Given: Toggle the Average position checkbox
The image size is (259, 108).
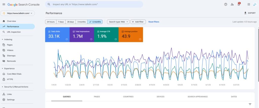Looking at the screenshot, I should tap(123, 31).
